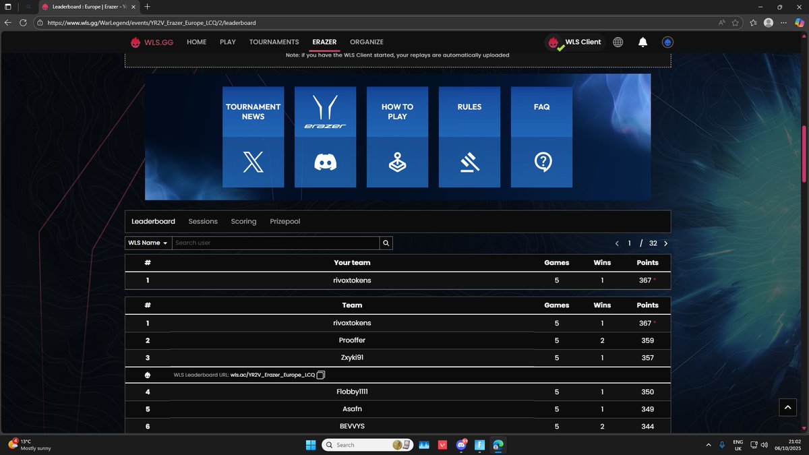Image resolution: width=809 pixels, height=455 pixels.
Task: Open the read aloud icon in address bar
Action: click(721, 22)
